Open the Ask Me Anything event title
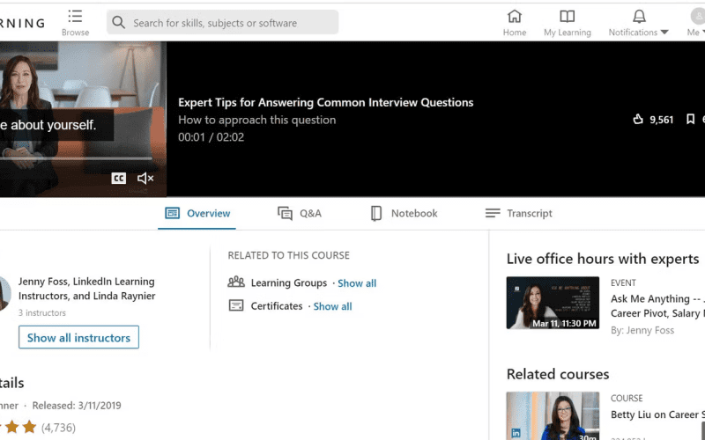This screenshot has width=705, height=440. click(x=657, y=305)
